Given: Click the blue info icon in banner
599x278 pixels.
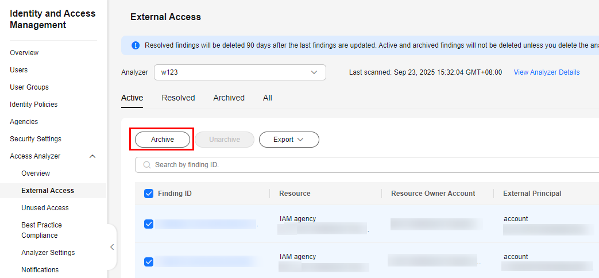Looking at the screenshot, I should click(x=136, y=45).
